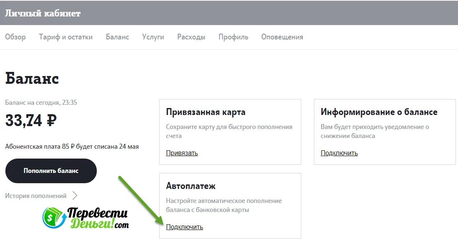Click Подключить under Информирование о балансе
458x244 pixels.
tap(339, 153)
